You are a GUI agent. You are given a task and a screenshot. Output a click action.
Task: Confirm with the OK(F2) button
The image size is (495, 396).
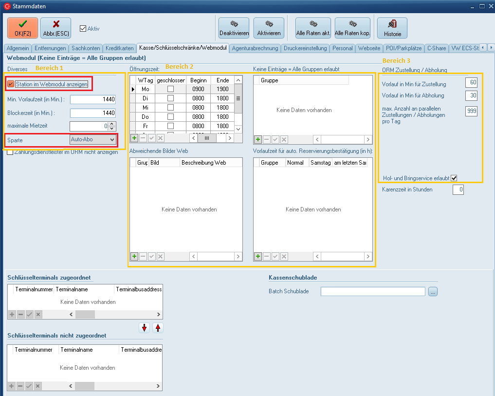tap(23, 28)
